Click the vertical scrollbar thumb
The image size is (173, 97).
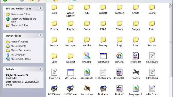click(x=171, y=42)
